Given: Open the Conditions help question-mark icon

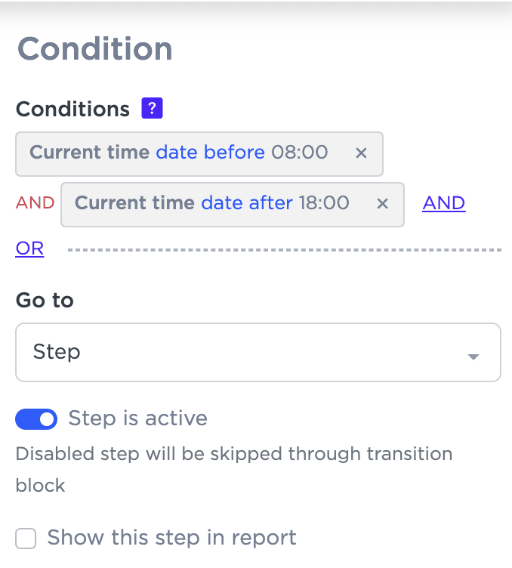Looking at the screenshot, I should [x=153, y=109].
